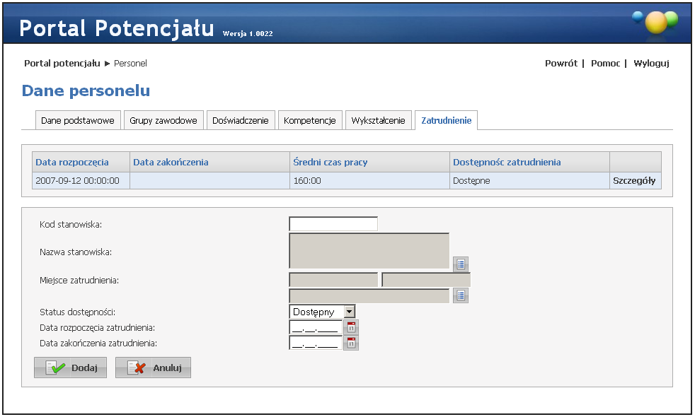Click the Powrót link
Image resolution: width=695 pixels, height=417 pixels.
[561, 64]
